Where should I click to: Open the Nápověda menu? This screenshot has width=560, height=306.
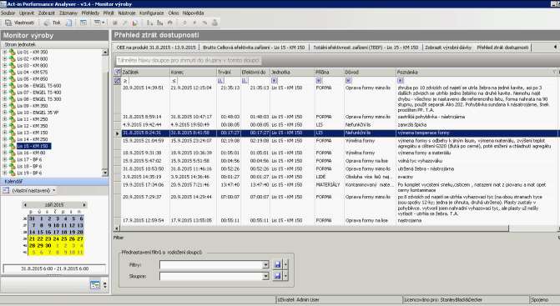pyautogui.click(x=194, y=13)
